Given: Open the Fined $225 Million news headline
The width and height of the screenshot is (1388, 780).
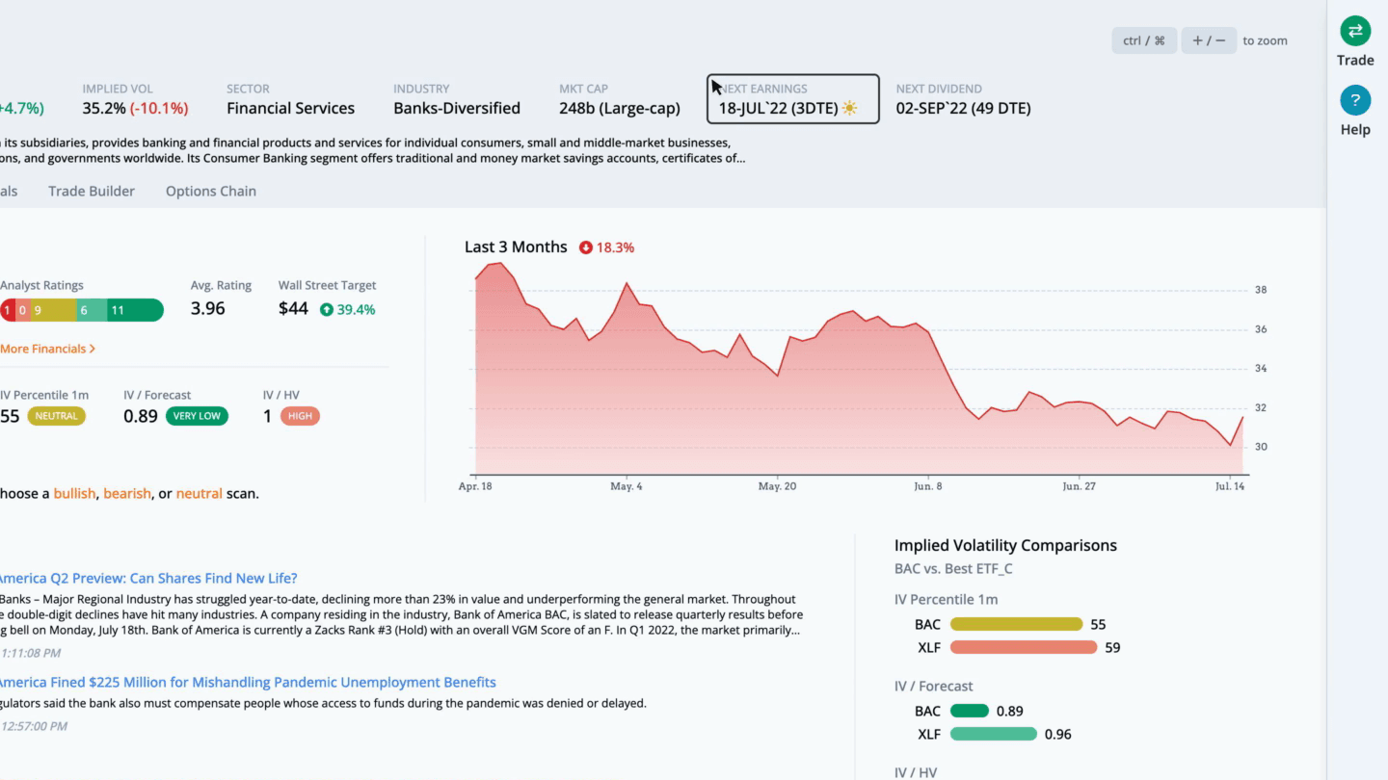Looking at the screenshot, I should coord(247,682).
